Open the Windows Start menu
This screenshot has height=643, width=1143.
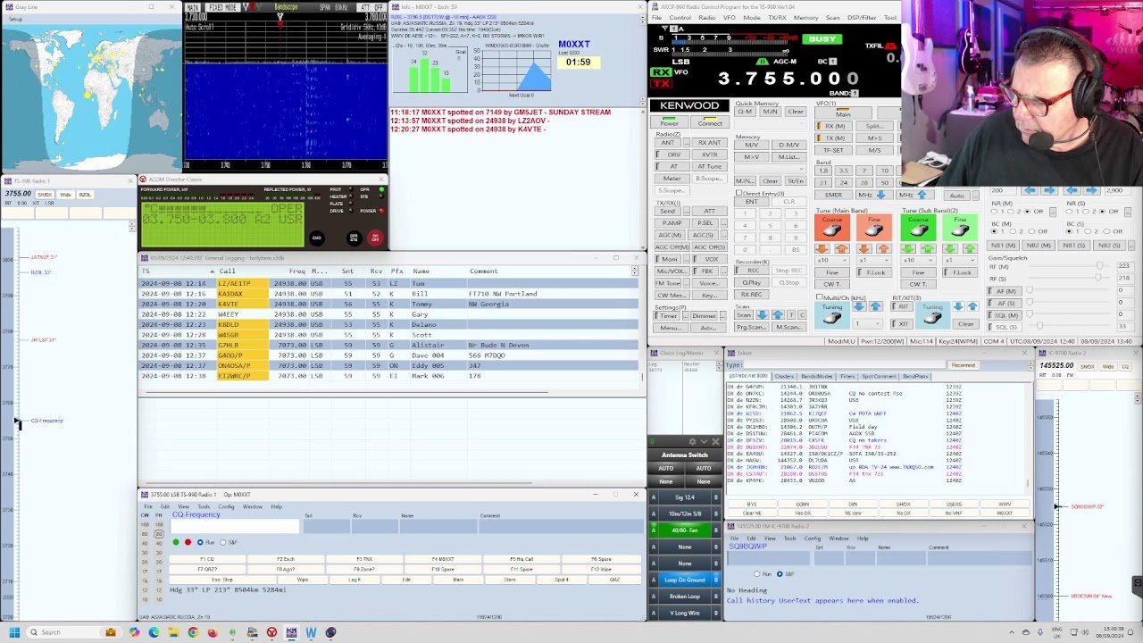point(13,632)
